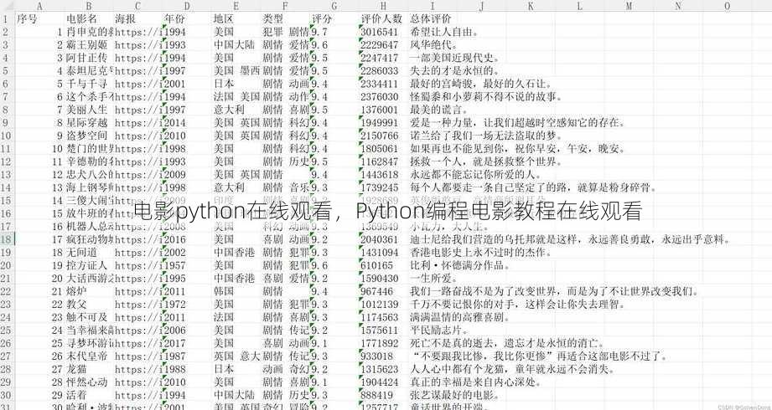The image size is (772, 410).
Task: Click the comment 一生所爱。
Action: pyautogui.click(x=434, y=279)
